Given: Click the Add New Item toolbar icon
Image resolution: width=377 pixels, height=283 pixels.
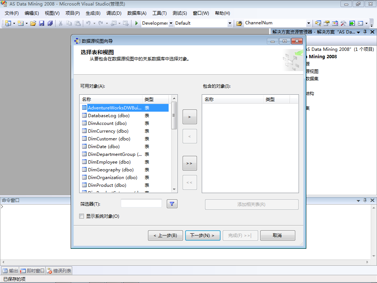Looking at the screenshot, I should click(21, 23).
